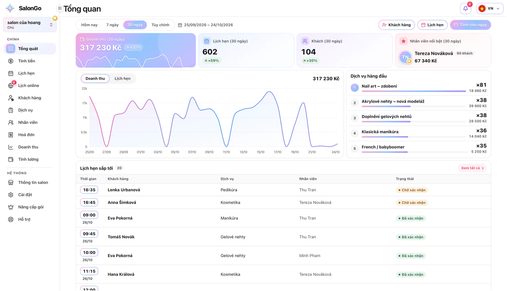This screenshot has width=507, height=291.
Task: Select the Tùy chỉnh period tab
Action: pos(160,25)
